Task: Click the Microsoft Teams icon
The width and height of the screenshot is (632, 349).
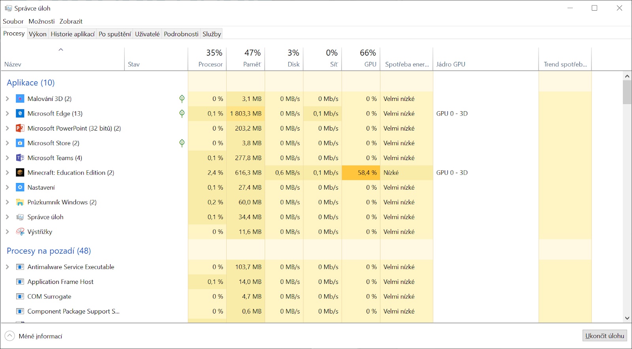Action: click(20, 158)
